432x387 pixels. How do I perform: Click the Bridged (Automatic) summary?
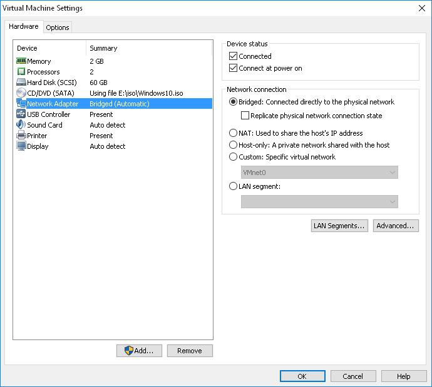pos(120,104)
